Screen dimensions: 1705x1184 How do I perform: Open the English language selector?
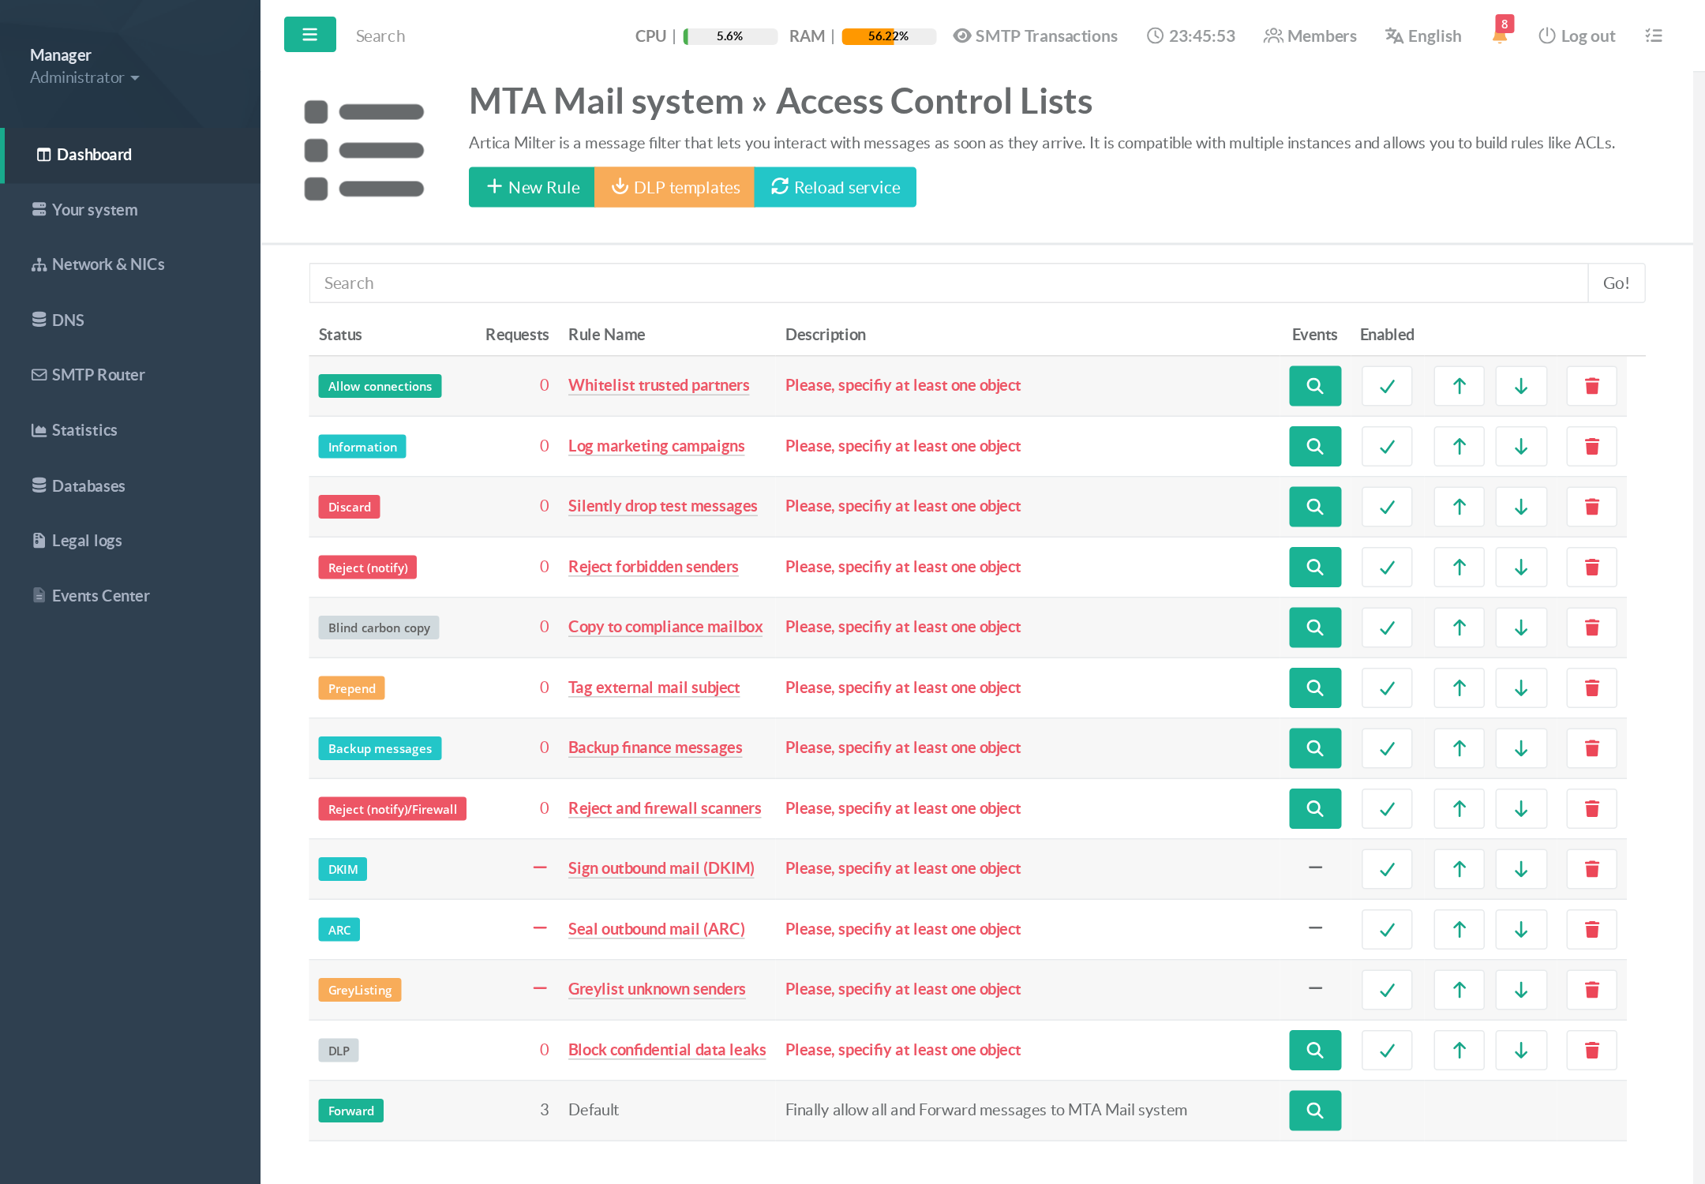coord(1424,36)
